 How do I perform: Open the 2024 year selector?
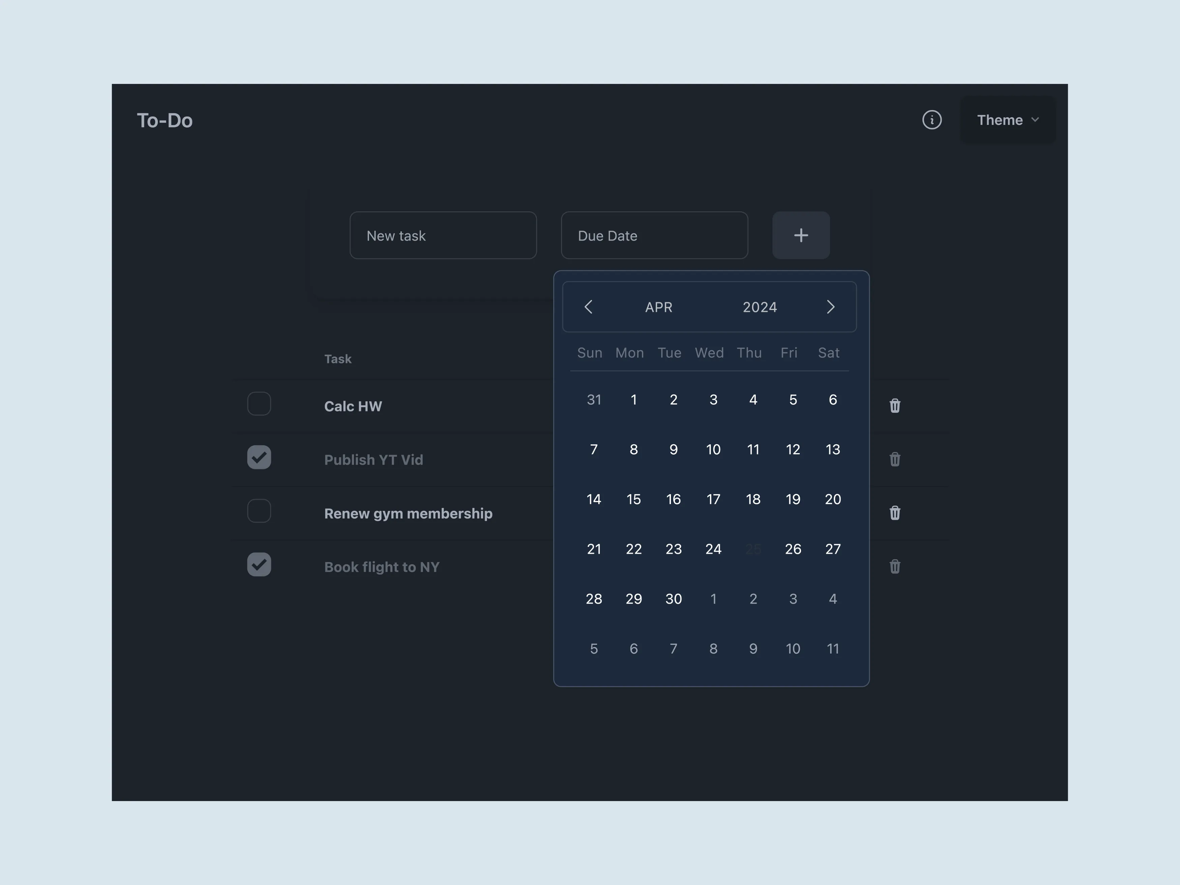click(760, 307)
